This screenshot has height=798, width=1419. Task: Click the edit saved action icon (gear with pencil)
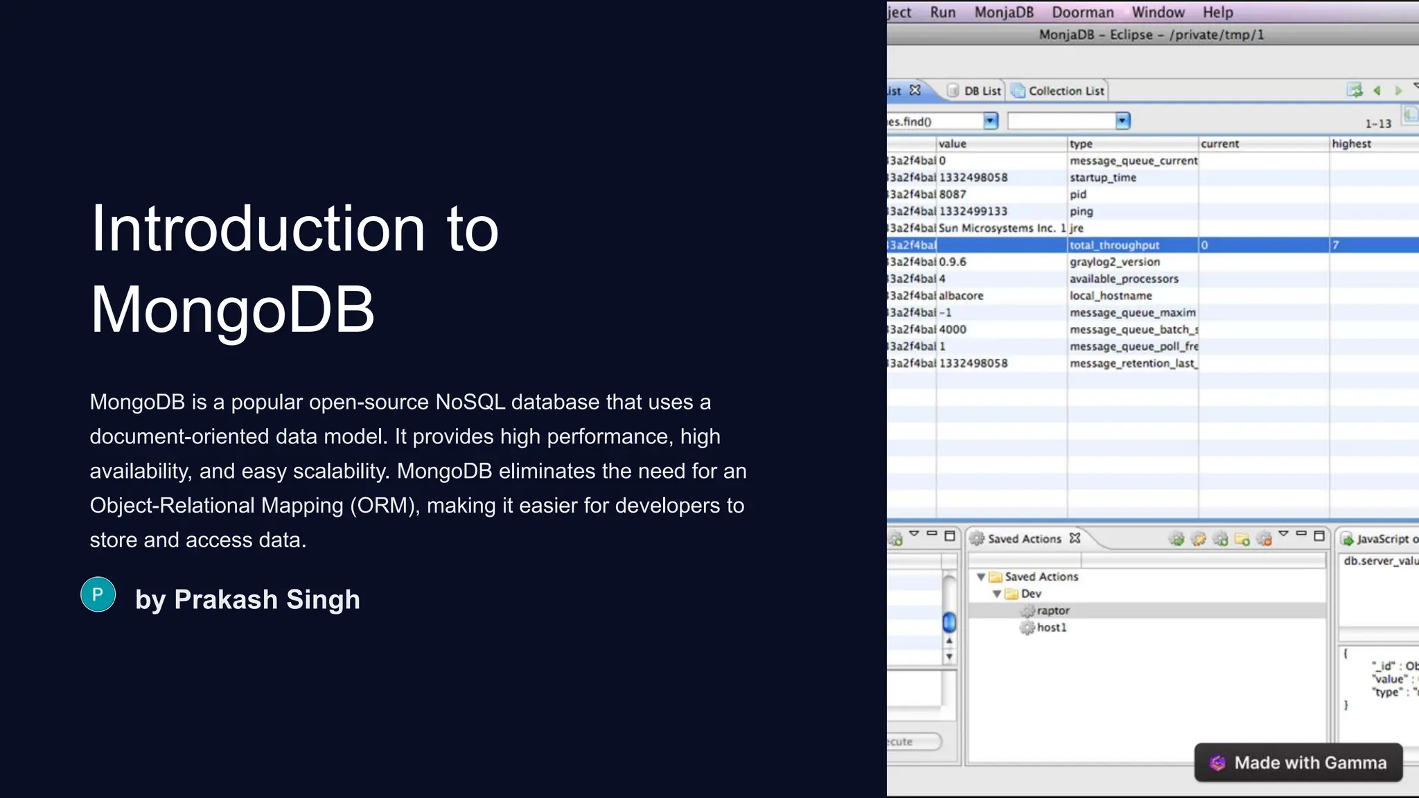click(1199, 539)
